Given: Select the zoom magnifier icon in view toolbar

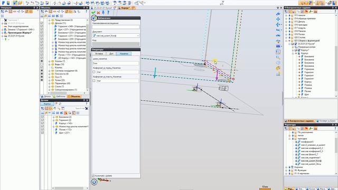Looking at the screenshot, I should (278, 58).
